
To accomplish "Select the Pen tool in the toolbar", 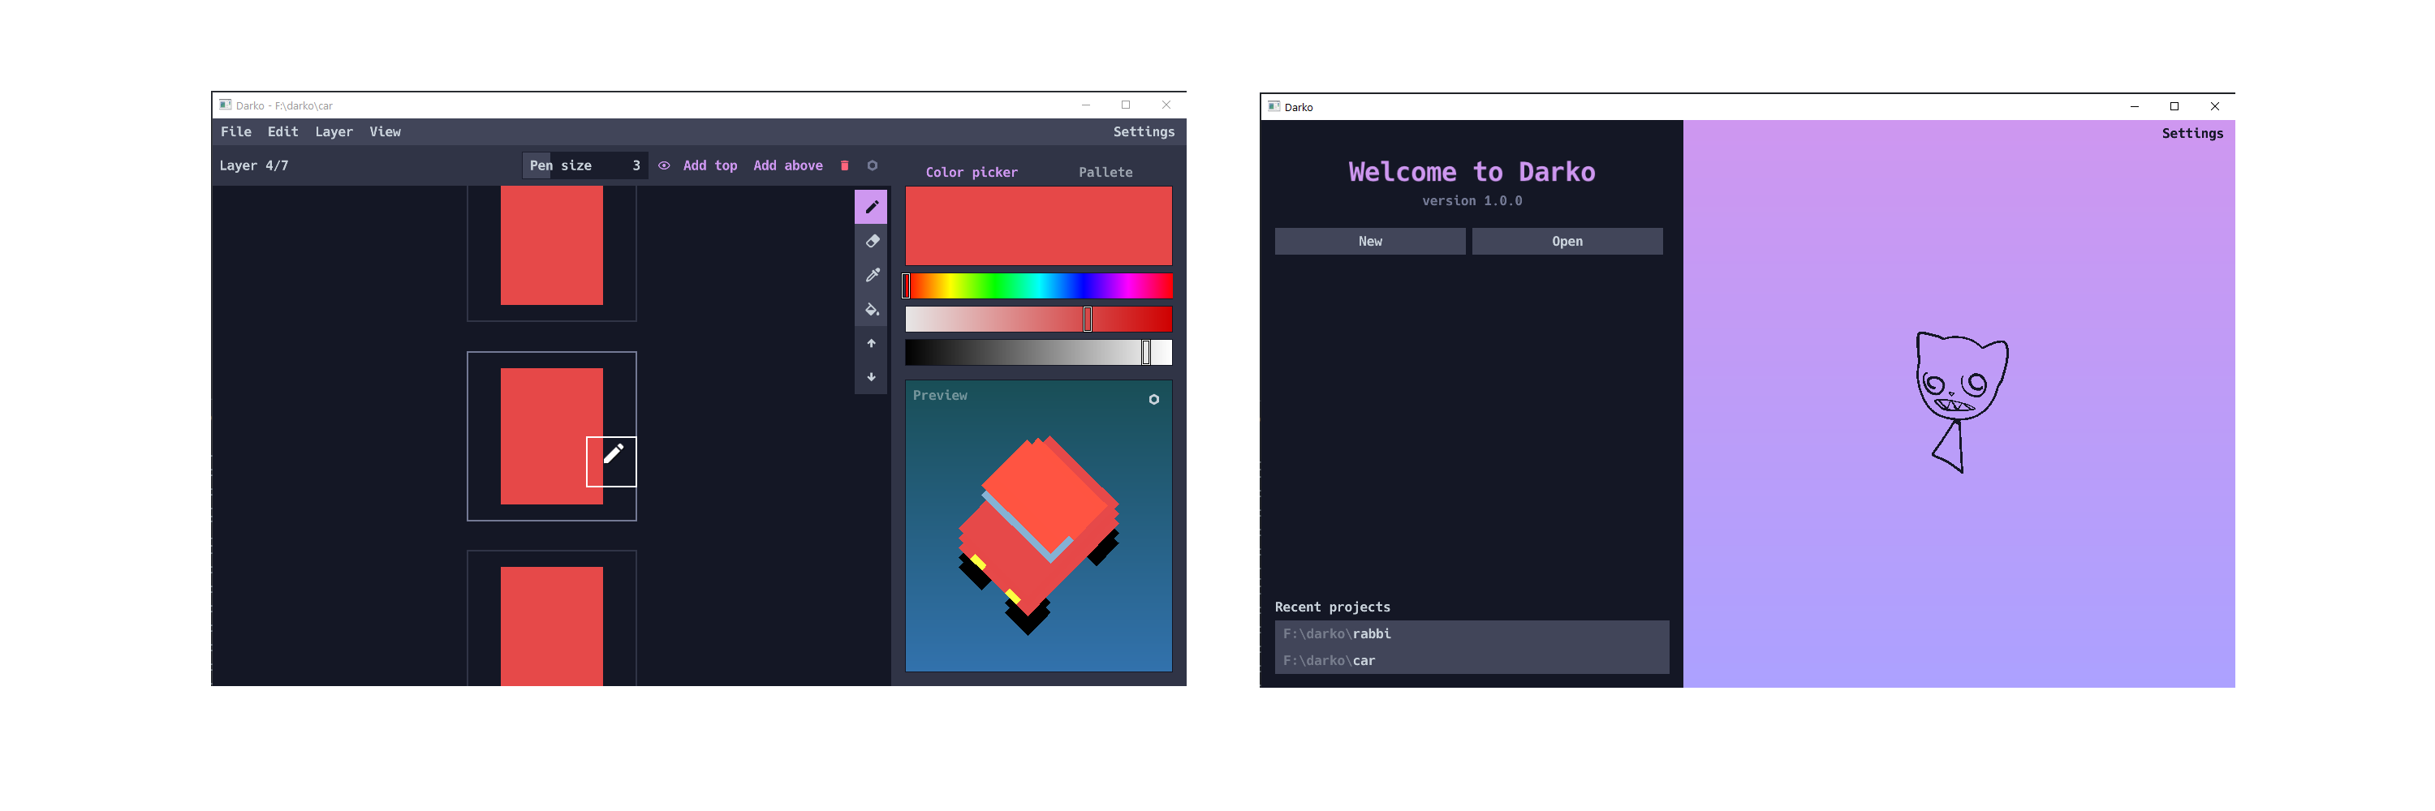I will (x=871, y=207).
